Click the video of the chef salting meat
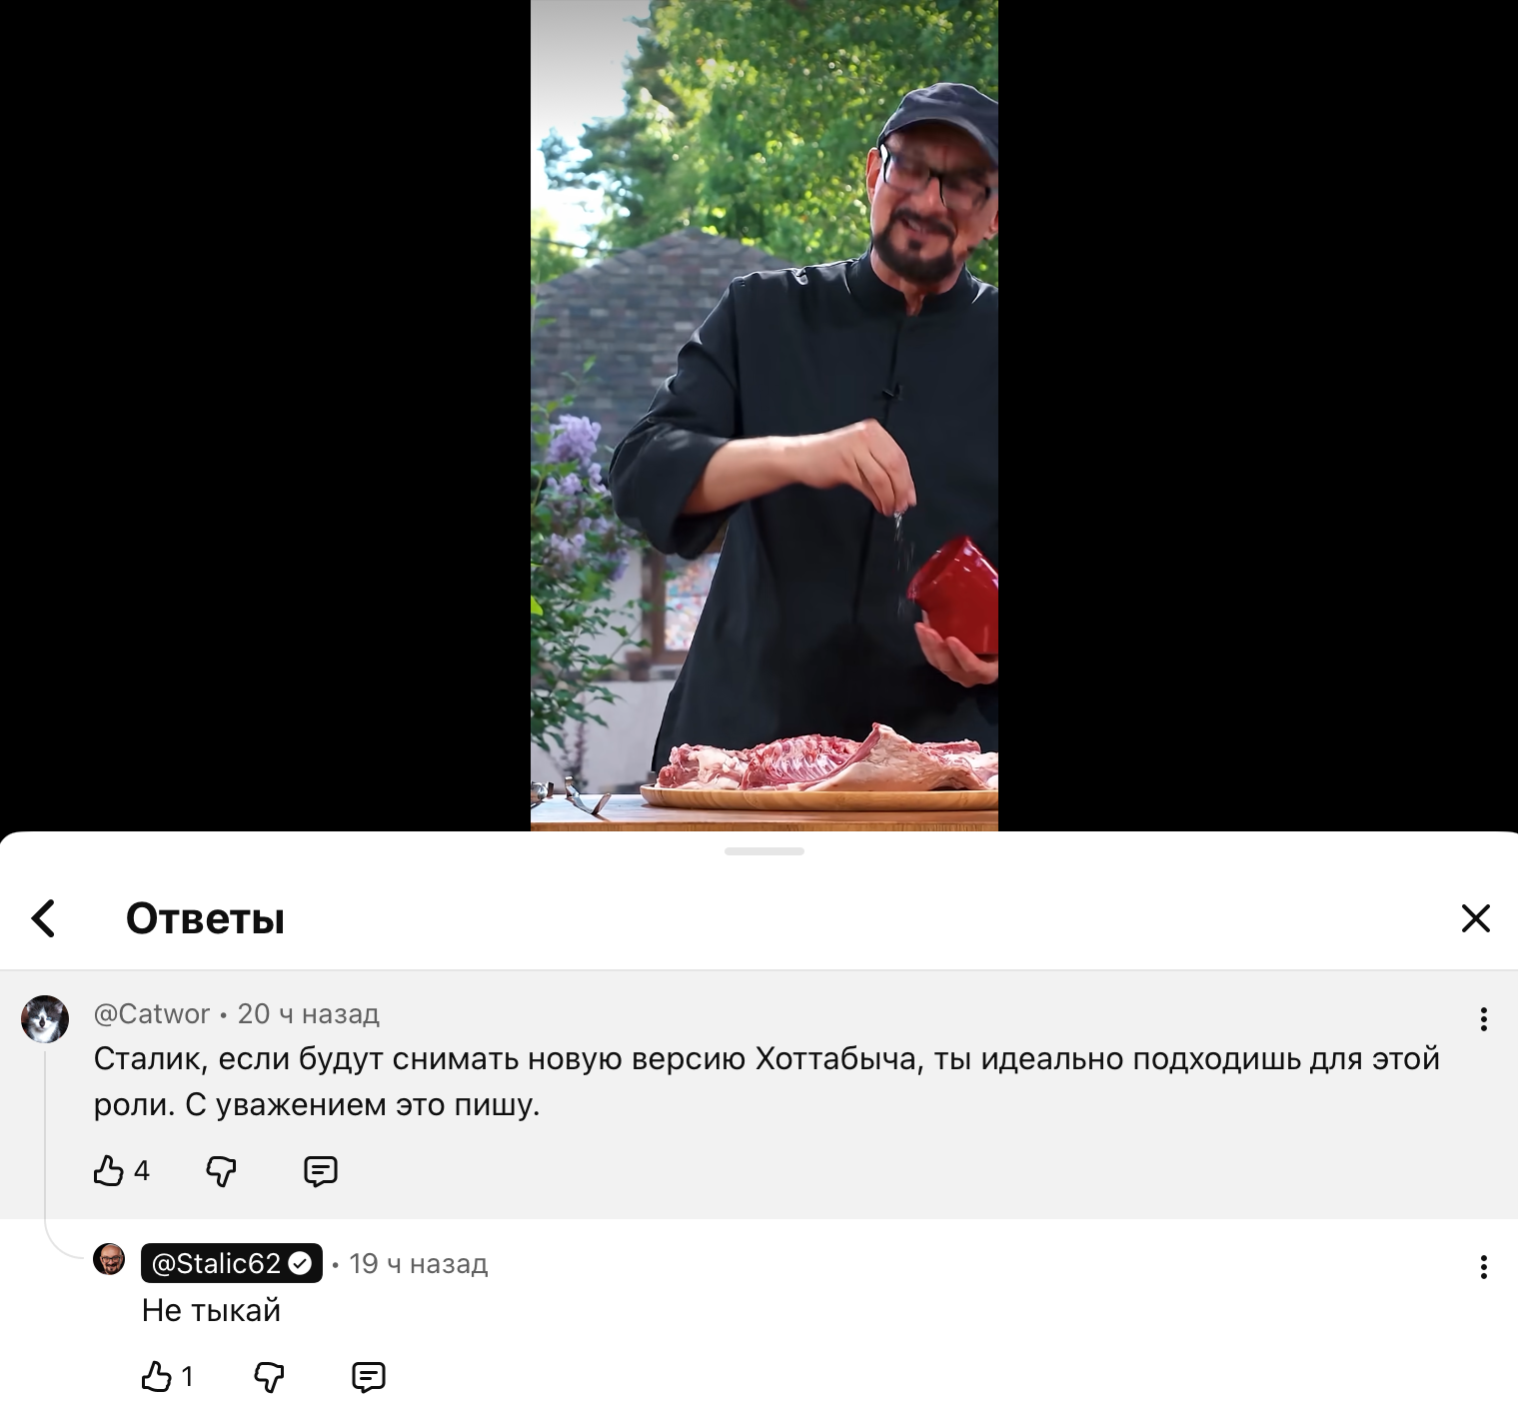 [x=764, y=415]
